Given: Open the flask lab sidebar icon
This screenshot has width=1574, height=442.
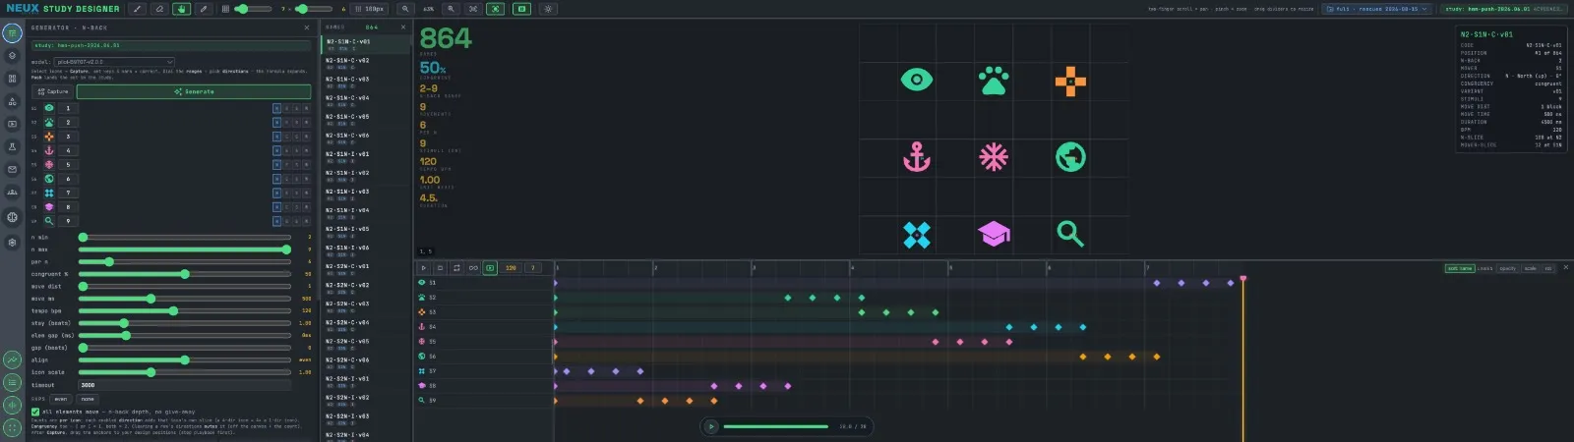Looking at the screenshot, I should pyautogui.click(x=12, y=146).
